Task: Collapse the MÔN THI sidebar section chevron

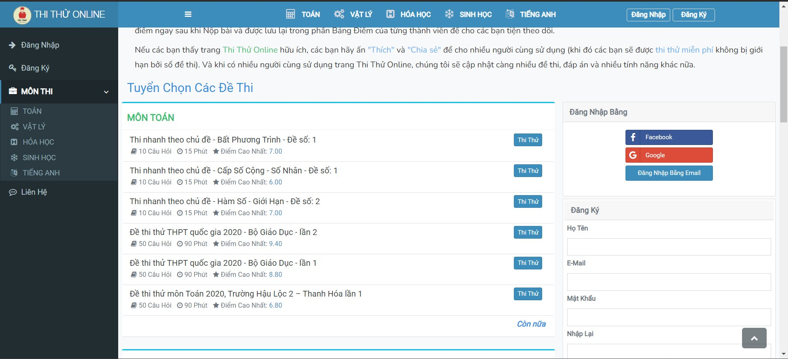Action: tap(106, 92)
